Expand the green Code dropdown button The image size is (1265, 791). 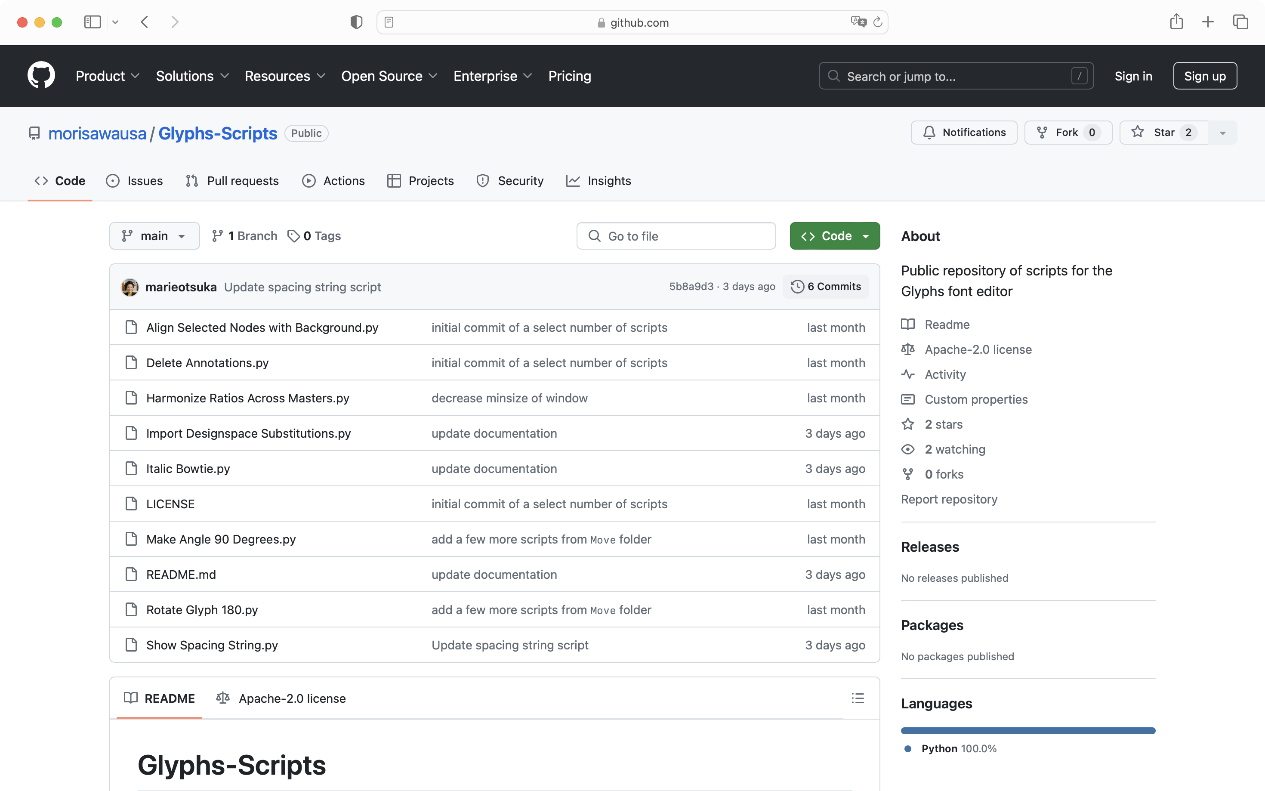(835, 236)
